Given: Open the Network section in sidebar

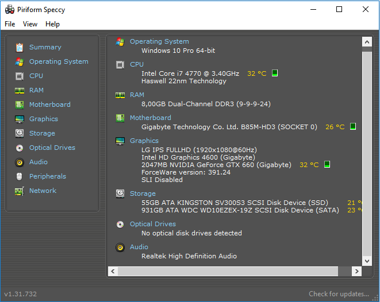Looking at the screenshot, I should (x=43, y=191).
